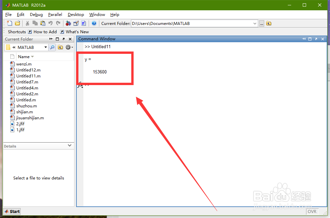Undock the Command Window panel

point(316,39)
